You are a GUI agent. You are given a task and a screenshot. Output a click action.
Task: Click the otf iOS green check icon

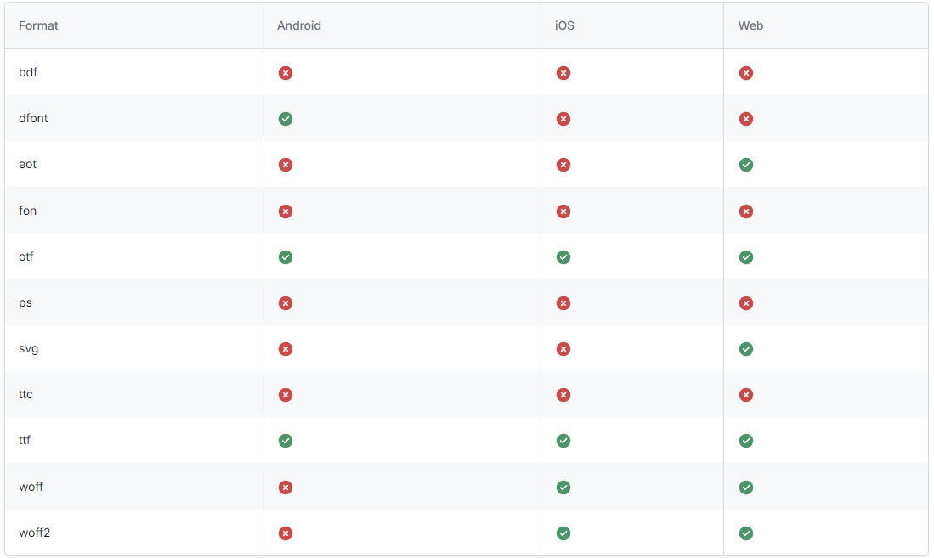pyautogui.click(x=563, y=256)
